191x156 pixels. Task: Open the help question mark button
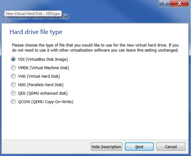(x=164, y=3)
